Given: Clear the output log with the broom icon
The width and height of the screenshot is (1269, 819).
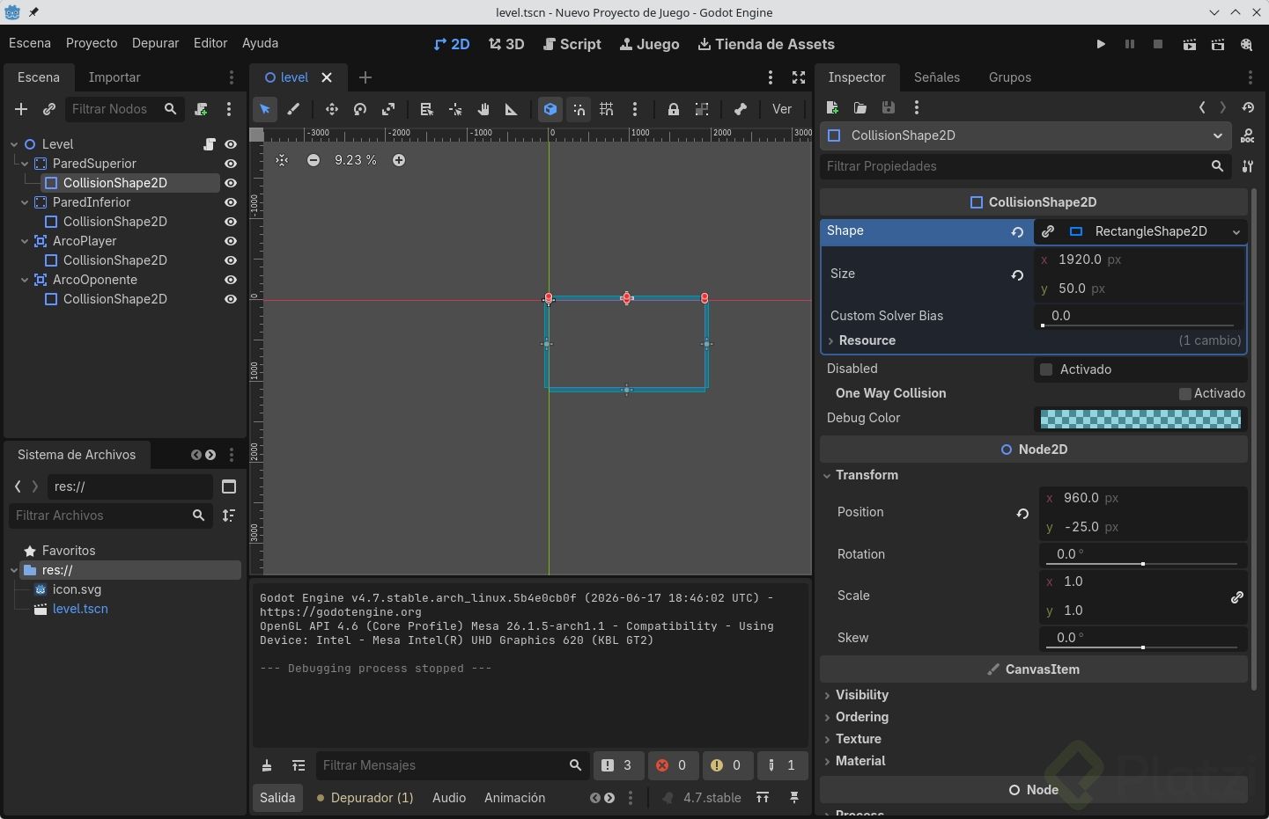Looking at the screenshot, I should pos(267,765).
